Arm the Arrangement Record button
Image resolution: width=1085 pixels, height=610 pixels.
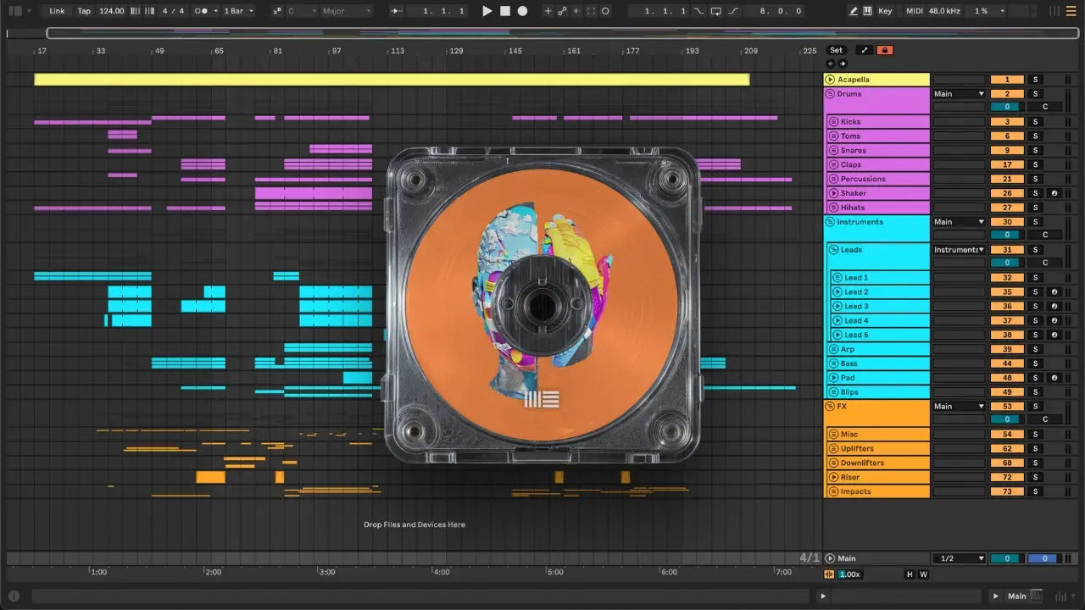click(x=522, y=11)
